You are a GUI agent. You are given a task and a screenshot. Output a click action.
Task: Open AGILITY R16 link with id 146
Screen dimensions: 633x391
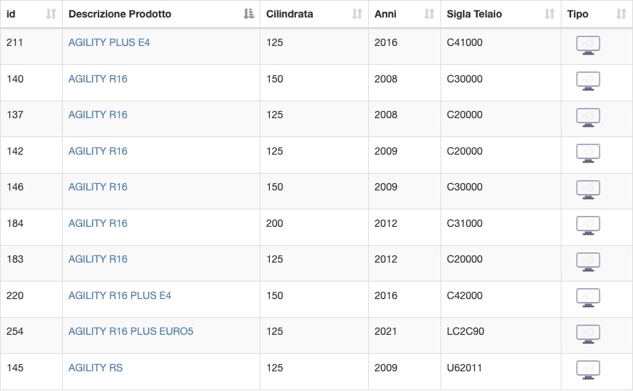point(98,187)
